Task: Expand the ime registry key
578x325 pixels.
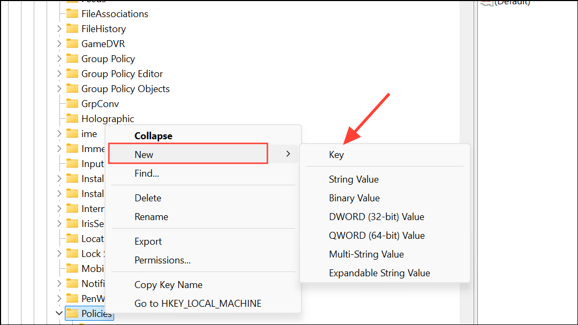Action: point(59,133)
